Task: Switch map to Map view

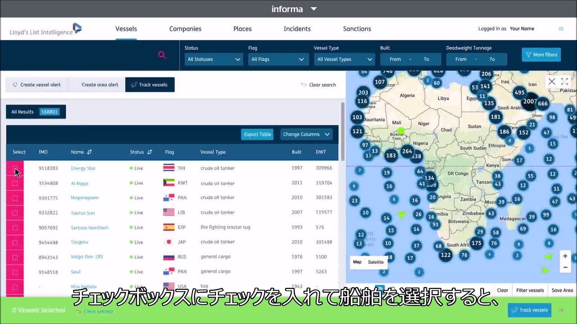Action: (x=357, y=262)
